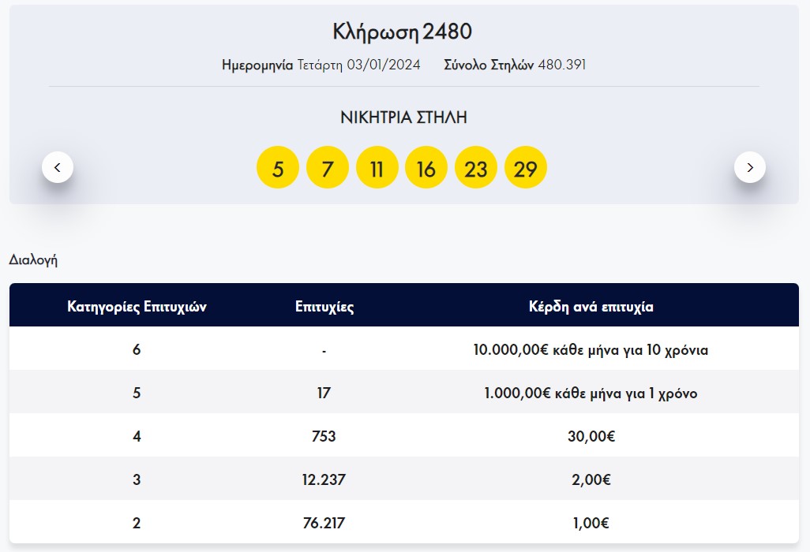Click the date Τετάρτη 03/01/2024
The width and height of the screenshot is (810, 552).
click(358, 65)
